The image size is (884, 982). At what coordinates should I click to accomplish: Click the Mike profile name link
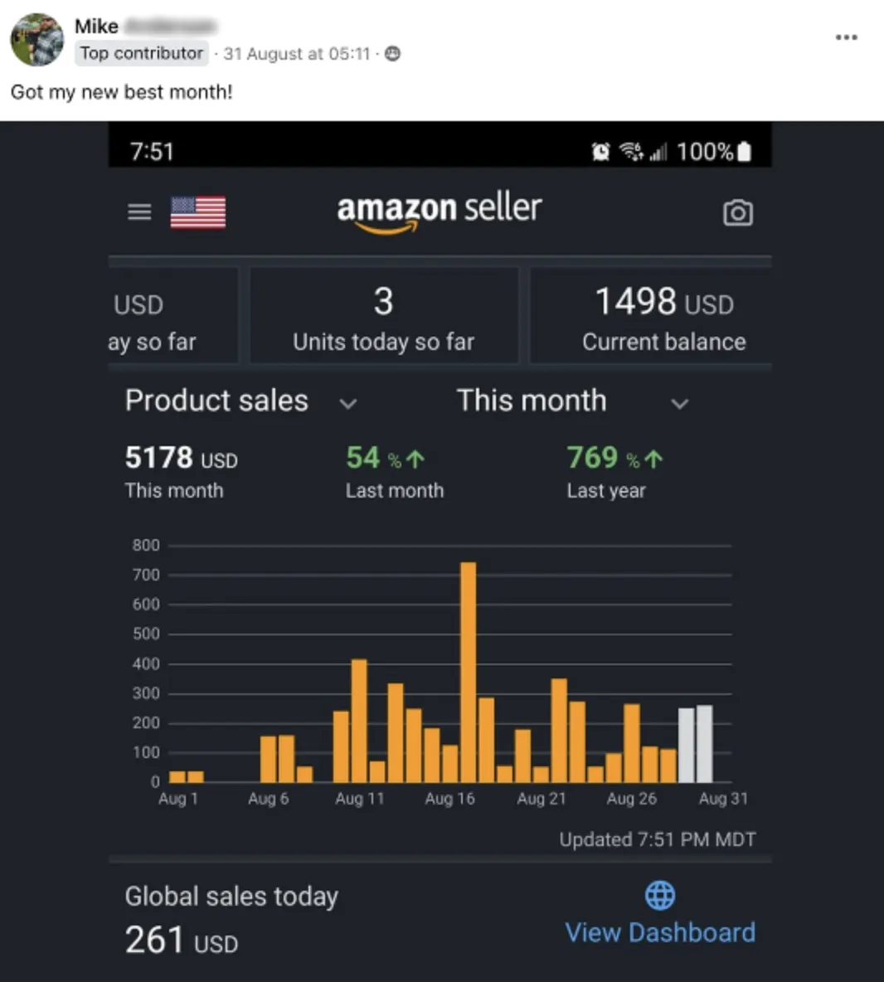point(96,27)
